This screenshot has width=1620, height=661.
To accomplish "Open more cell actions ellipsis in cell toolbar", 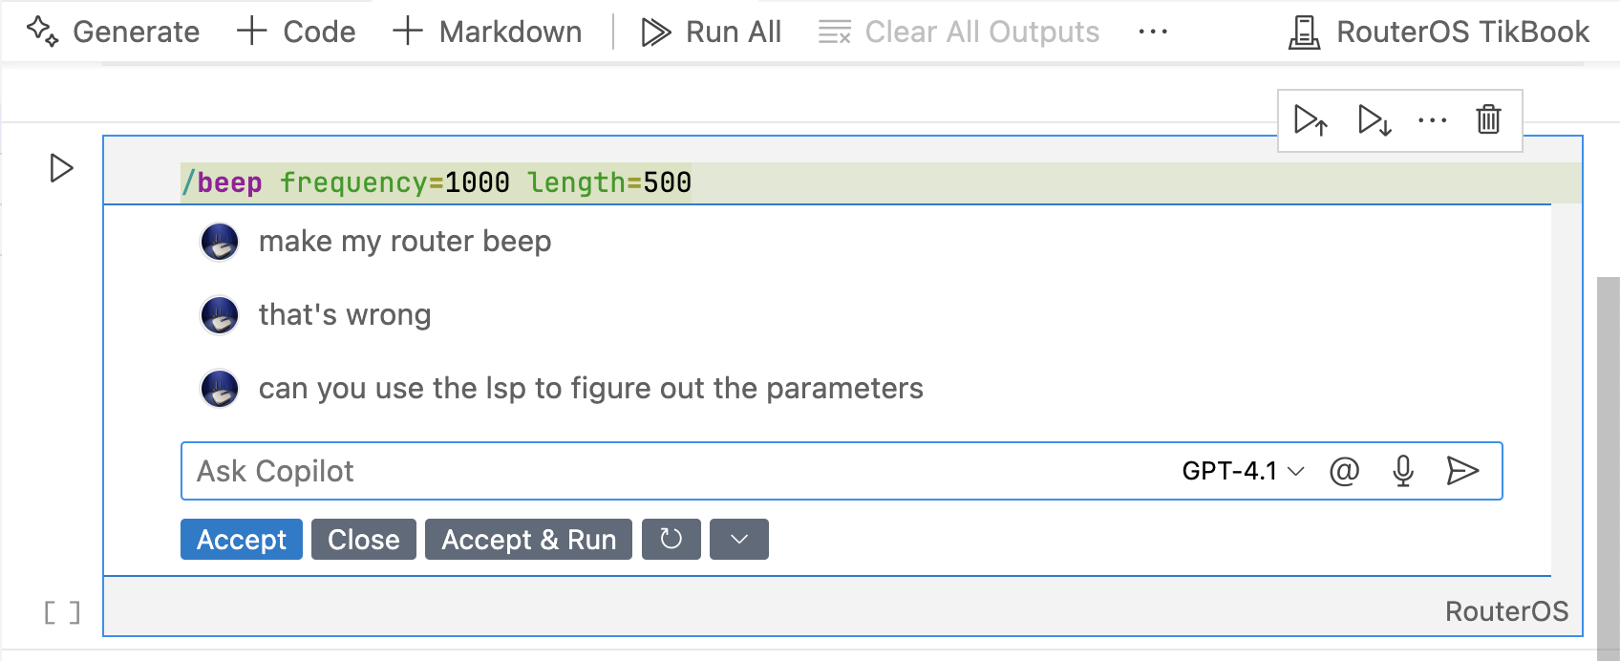I will (1432, 120).
